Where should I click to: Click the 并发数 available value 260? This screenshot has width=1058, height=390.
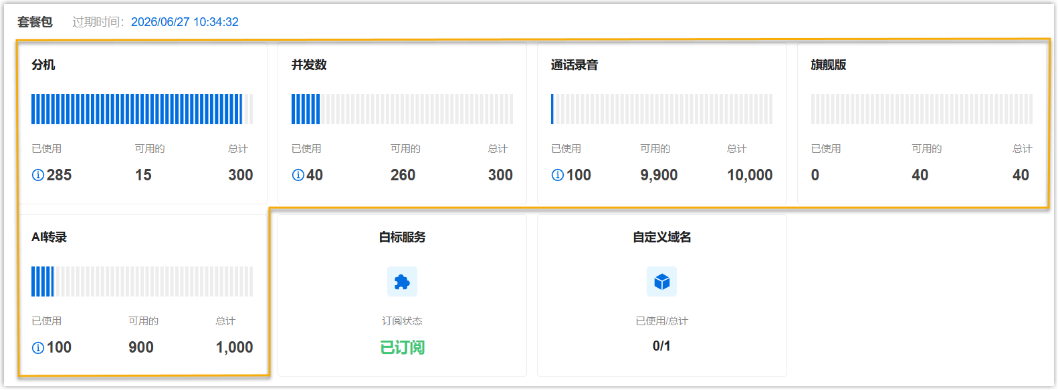[x=403, y=175]
